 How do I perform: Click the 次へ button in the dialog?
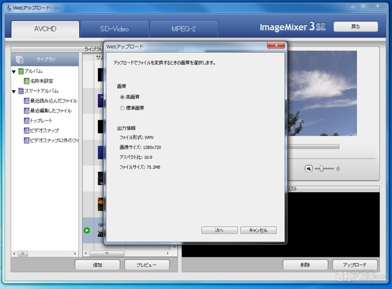220,230
